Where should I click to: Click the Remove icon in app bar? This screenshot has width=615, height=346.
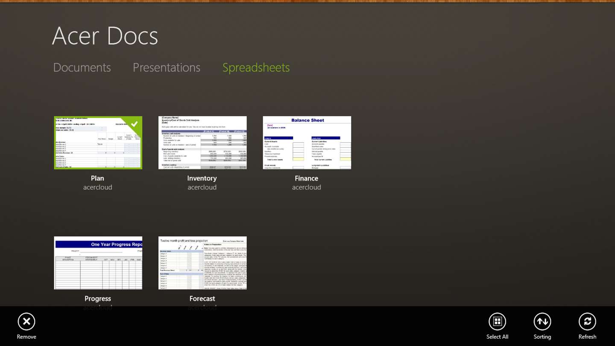[26, 322]
